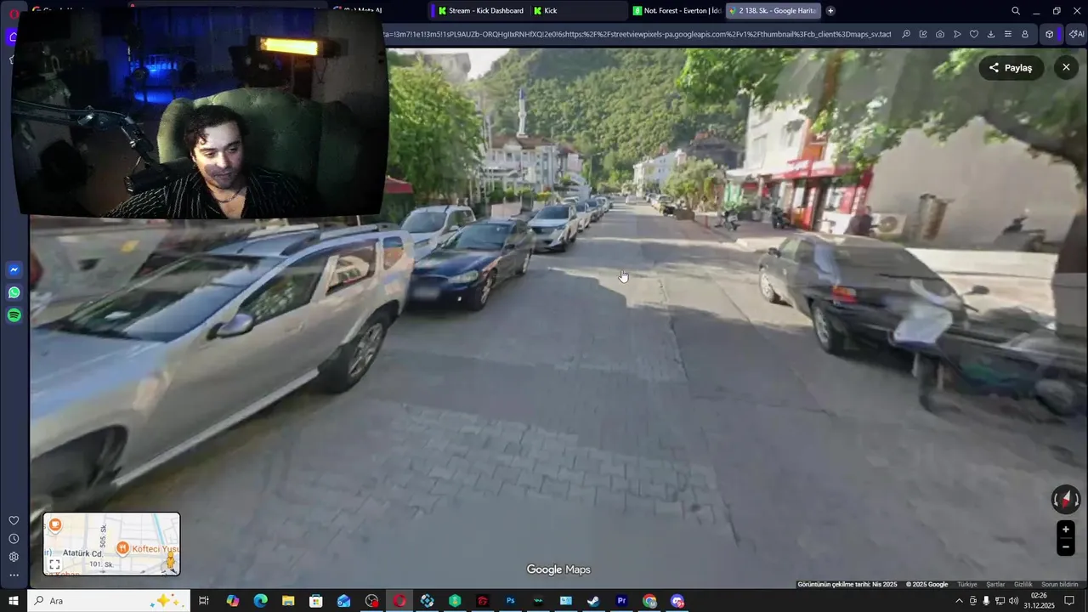Switch to the Not. Forest - Everton tab
This screenshot has width=1088, height=612.
677,11
